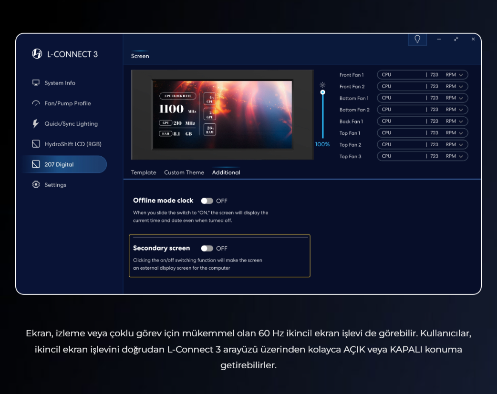
Task: Open Settings from the sidebar
Action: [x=55, y=185]
